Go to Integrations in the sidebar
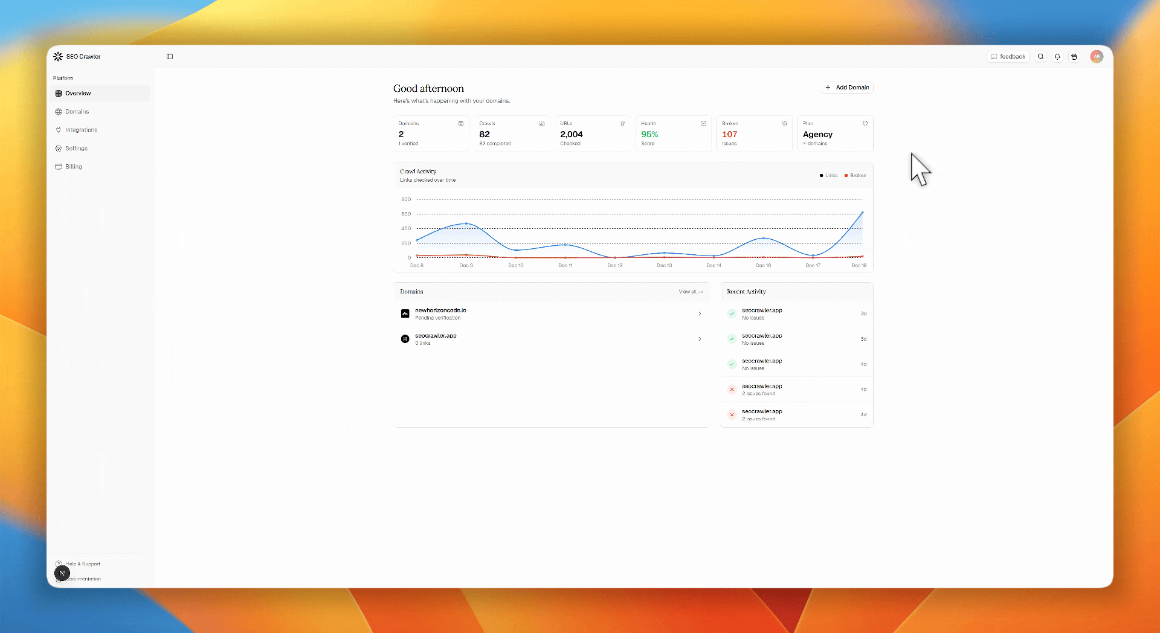 [x=81, y=130]
